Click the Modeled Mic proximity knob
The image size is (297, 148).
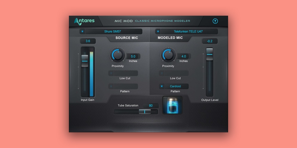(168, 55)
